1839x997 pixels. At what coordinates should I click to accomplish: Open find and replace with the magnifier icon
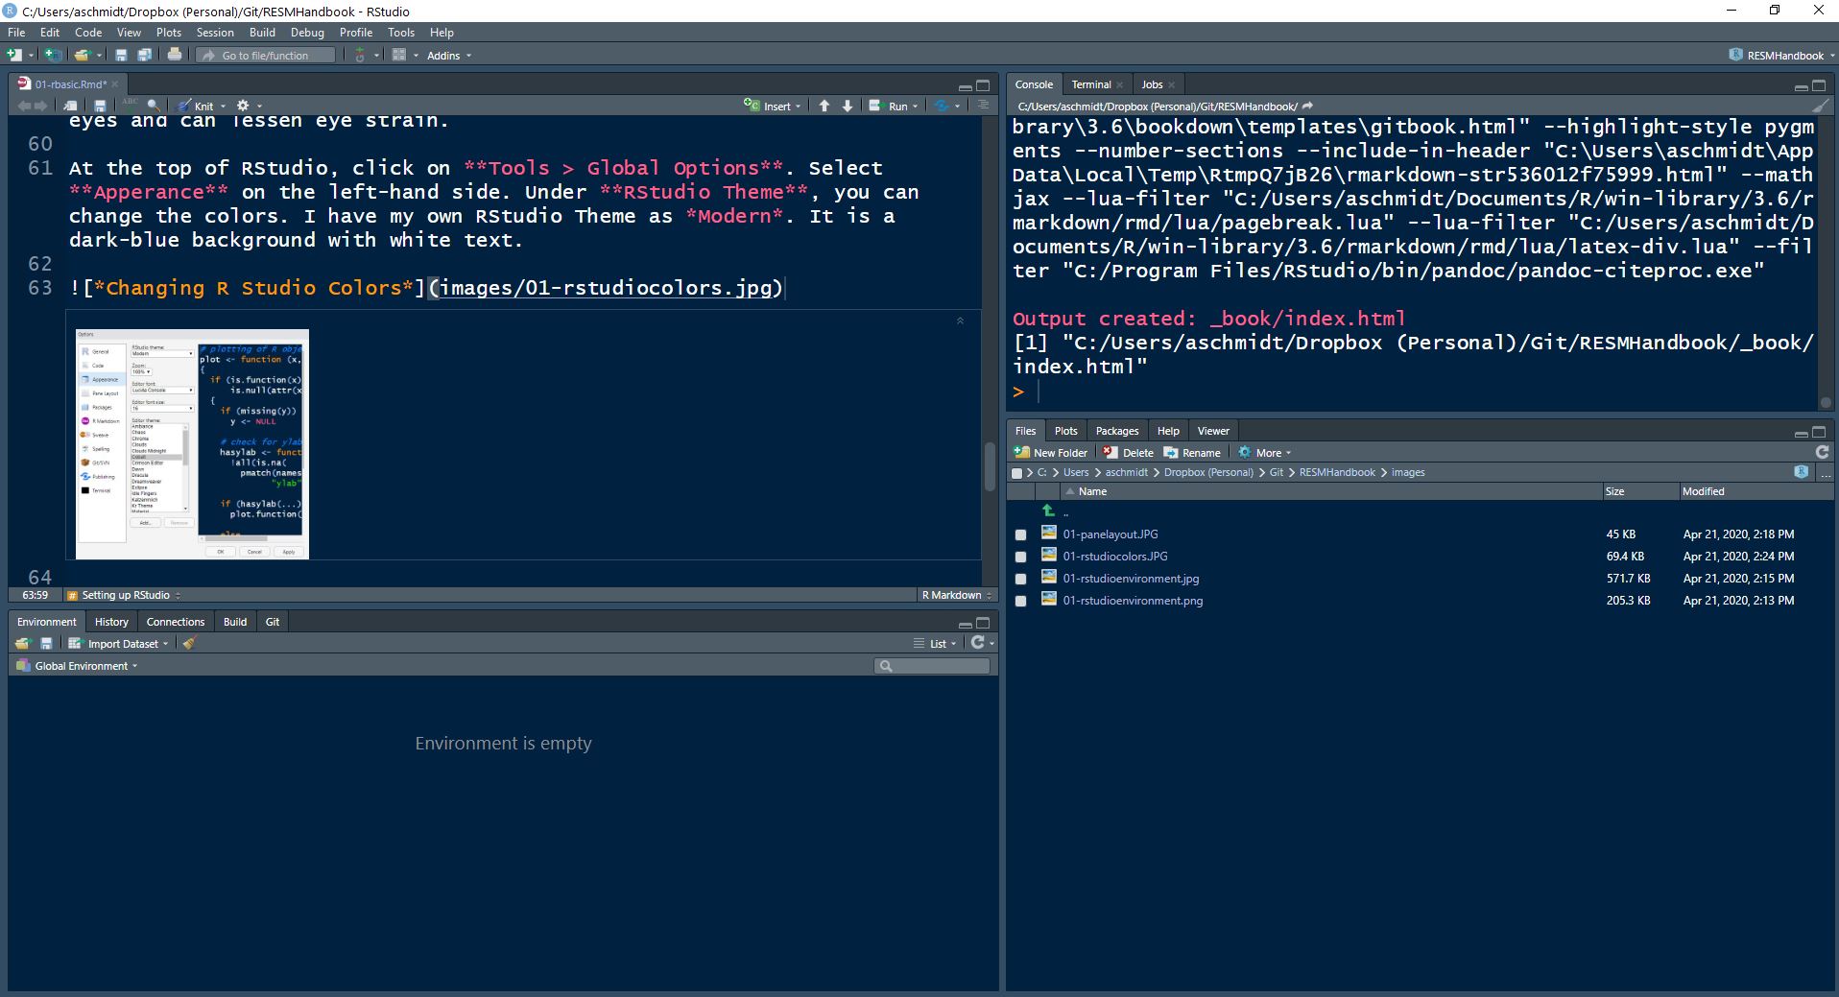(x=152, y=104)
